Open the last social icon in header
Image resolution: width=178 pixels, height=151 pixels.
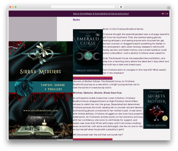pyautogui.click(x=167, y=14)
